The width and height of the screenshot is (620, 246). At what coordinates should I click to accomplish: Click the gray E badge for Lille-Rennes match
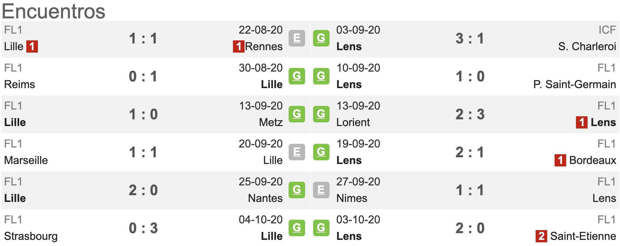(x=297, y=38)
